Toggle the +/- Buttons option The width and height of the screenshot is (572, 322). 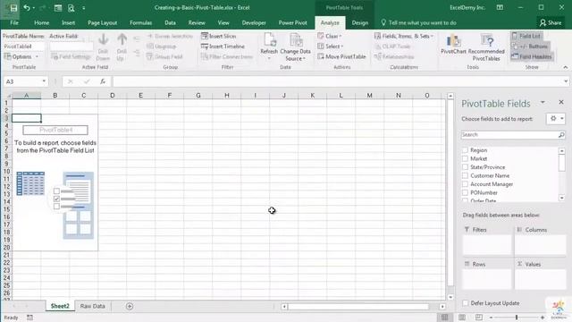click(x=529, y=47)
